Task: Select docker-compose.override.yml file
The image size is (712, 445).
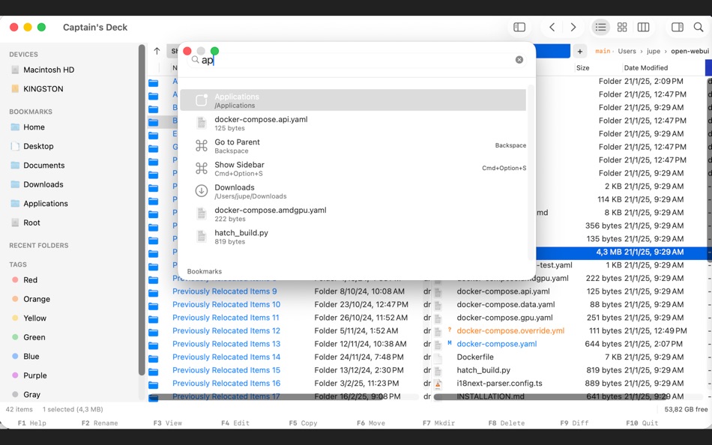Action: 510,331
